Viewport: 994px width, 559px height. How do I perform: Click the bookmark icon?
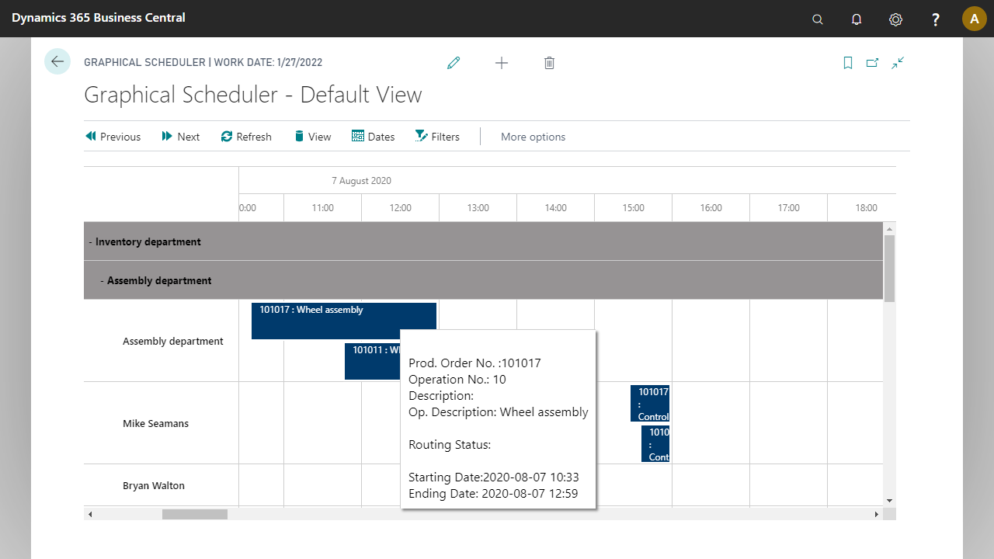tap(848, 63)
